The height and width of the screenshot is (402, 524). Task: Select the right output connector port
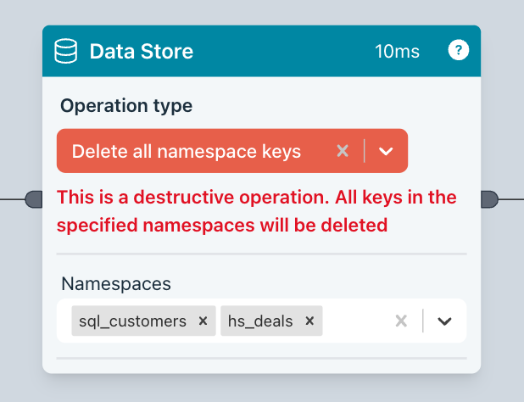click(x=489, y=199)
